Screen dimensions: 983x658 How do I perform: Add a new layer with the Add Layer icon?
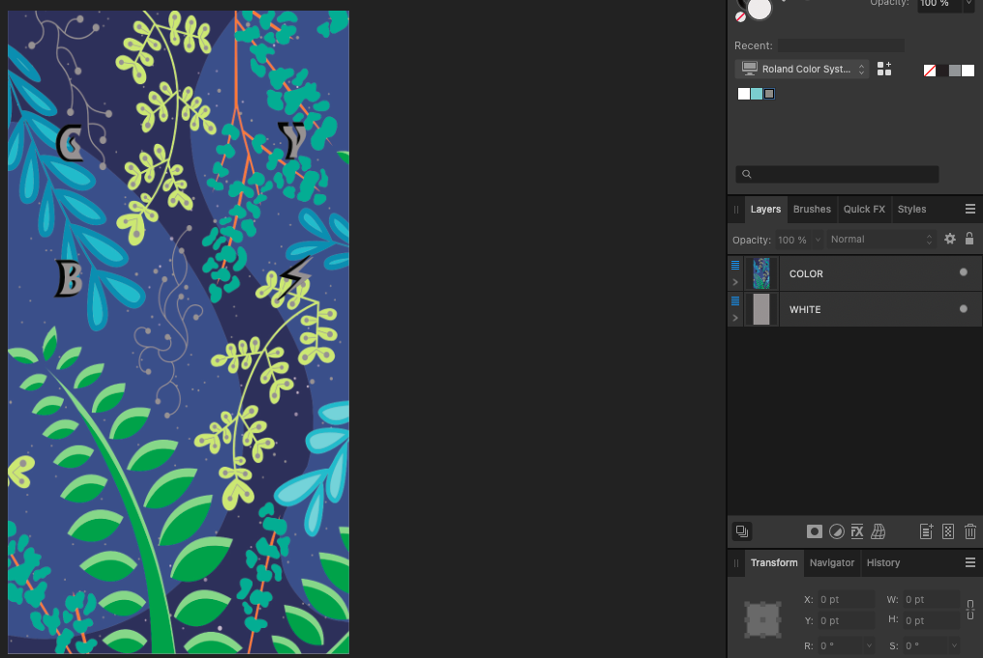click(x=927, y=531)
